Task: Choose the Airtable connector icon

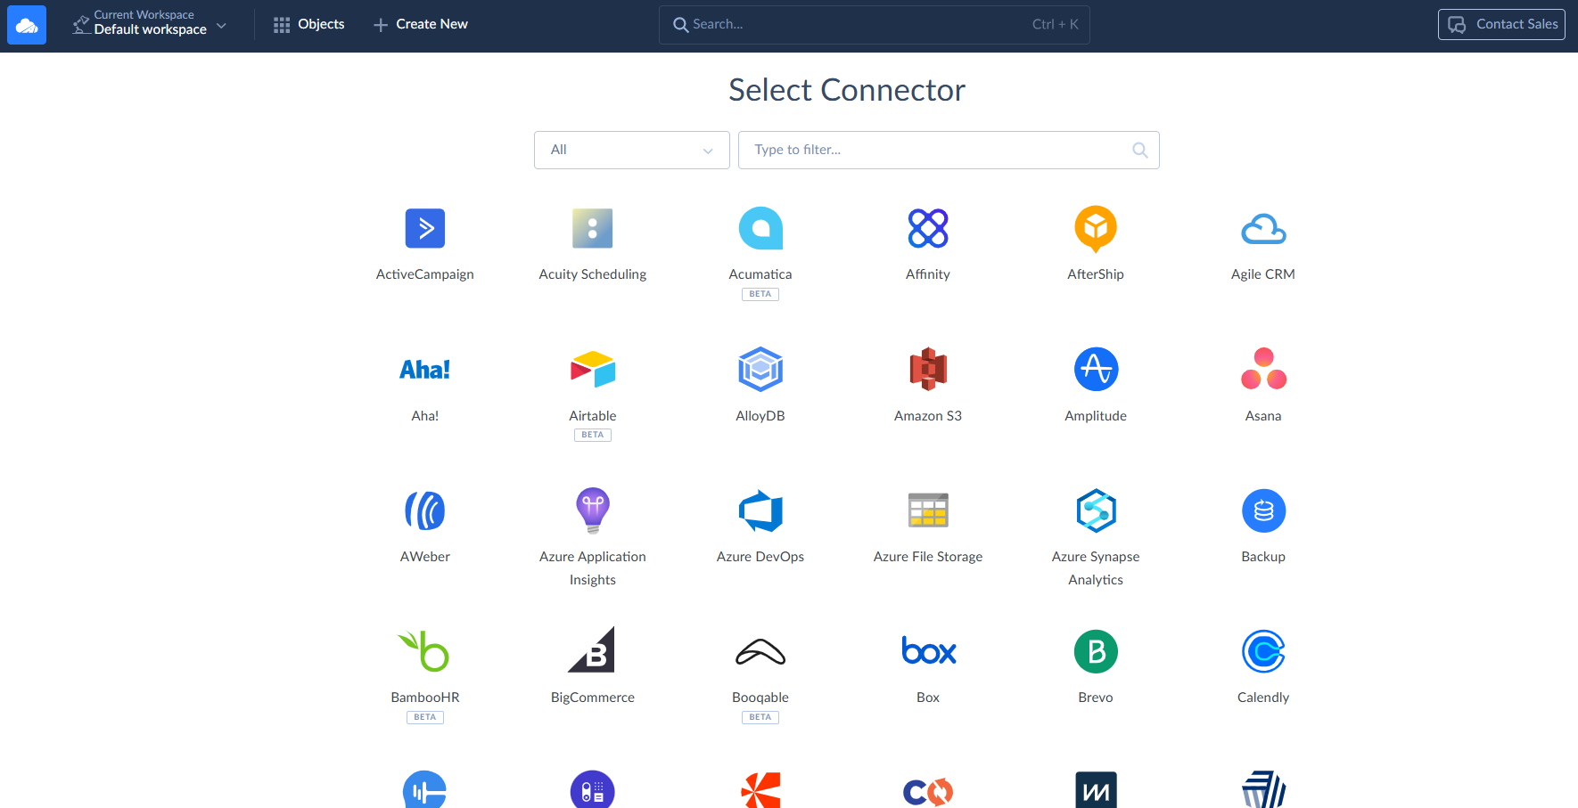Action: click(x=592, y=370)
